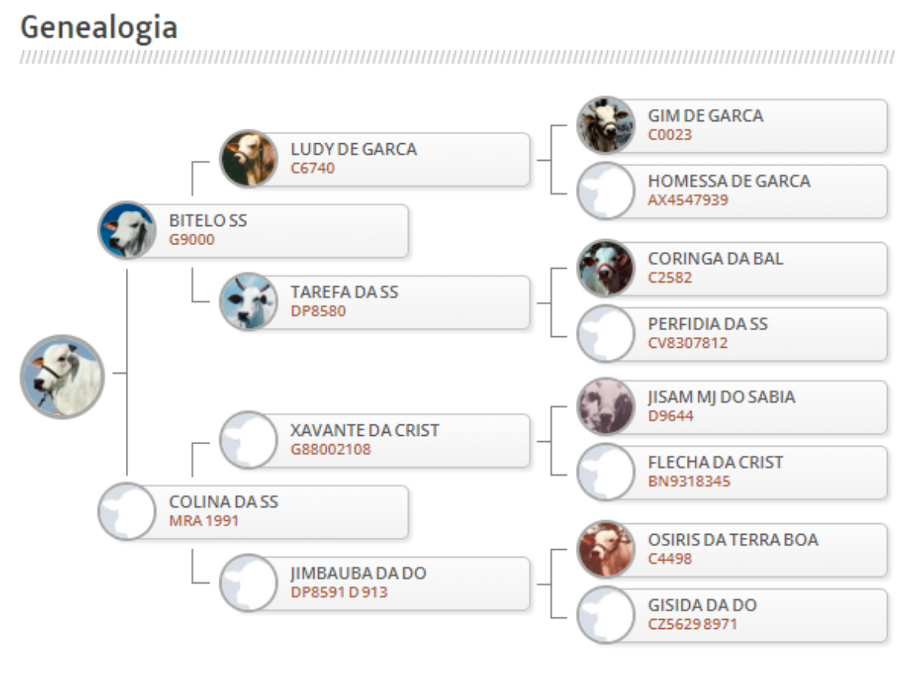Click placeholder icon beside JIMBAUBA DA DO
This screenshot has width=920, height=681.
[248, 583]
